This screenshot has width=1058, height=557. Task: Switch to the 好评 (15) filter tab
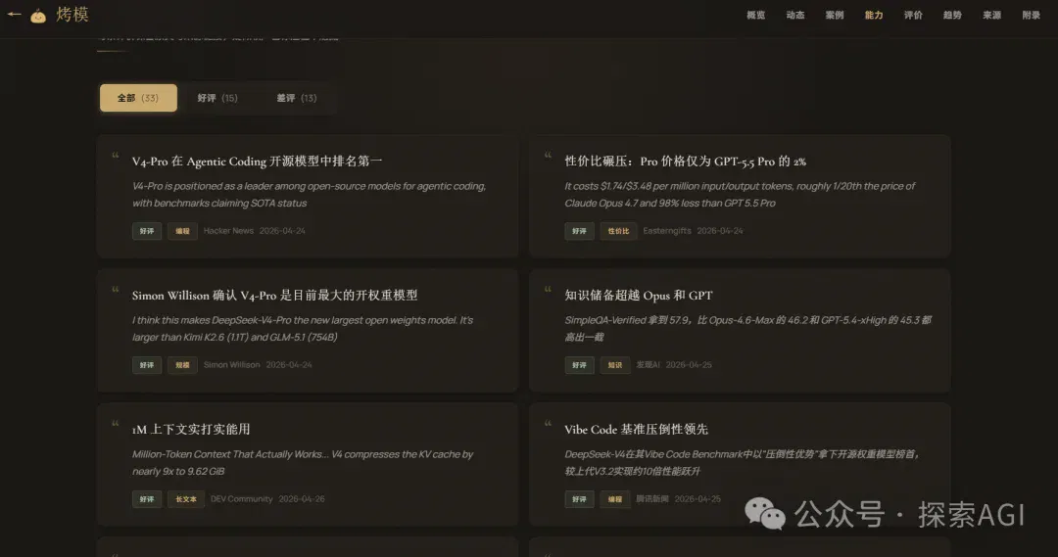tap(217, 98)
